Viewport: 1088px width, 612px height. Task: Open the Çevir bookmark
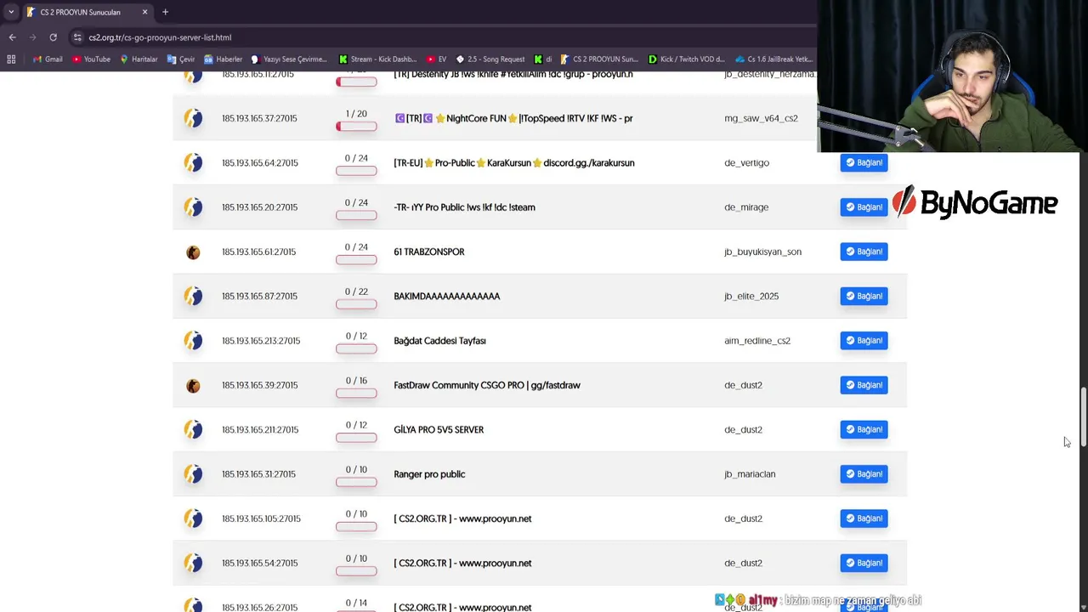click(181, 59)
